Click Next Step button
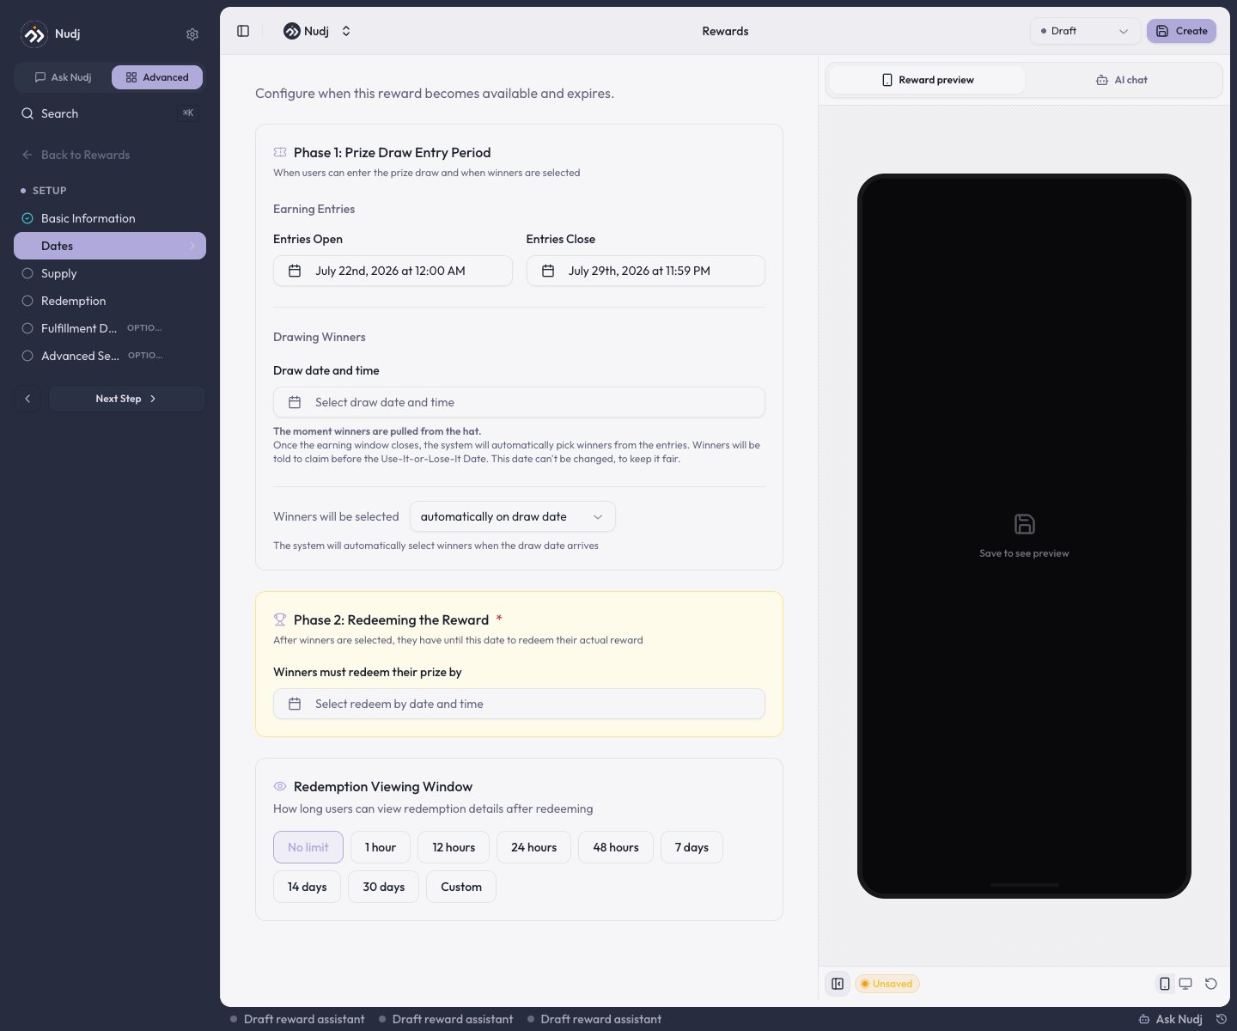This screenshot has width=1237, height=1031. pyautogui.click(x=127, y=399)
